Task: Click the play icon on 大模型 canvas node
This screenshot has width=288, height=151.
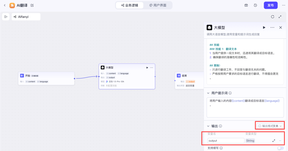Action: (x=147, y=68)
